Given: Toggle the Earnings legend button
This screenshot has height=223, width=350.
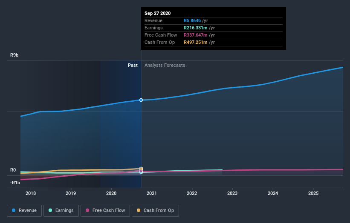Looking at the screenshot, I should pyautogui.click(x=61, y=211).
